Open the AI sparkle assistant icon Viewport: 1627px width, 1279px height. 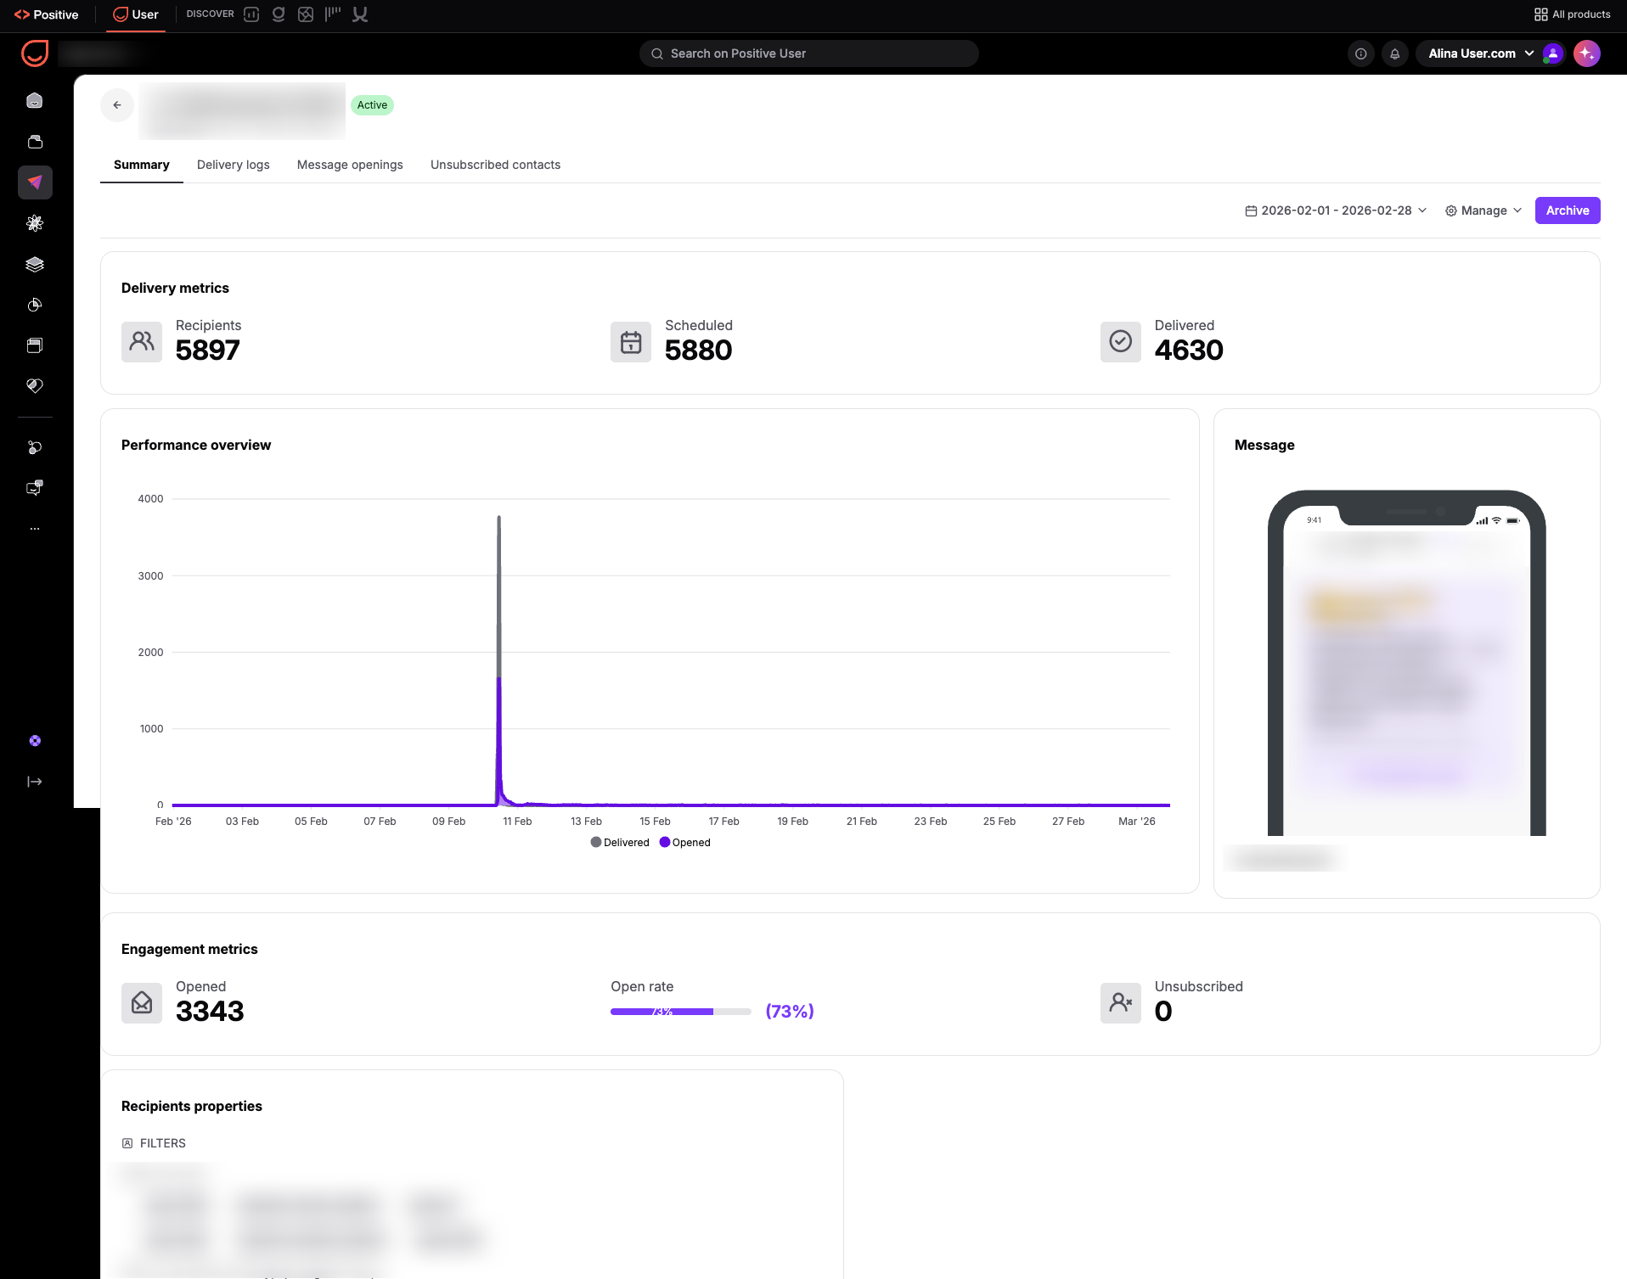[1587, 53]
